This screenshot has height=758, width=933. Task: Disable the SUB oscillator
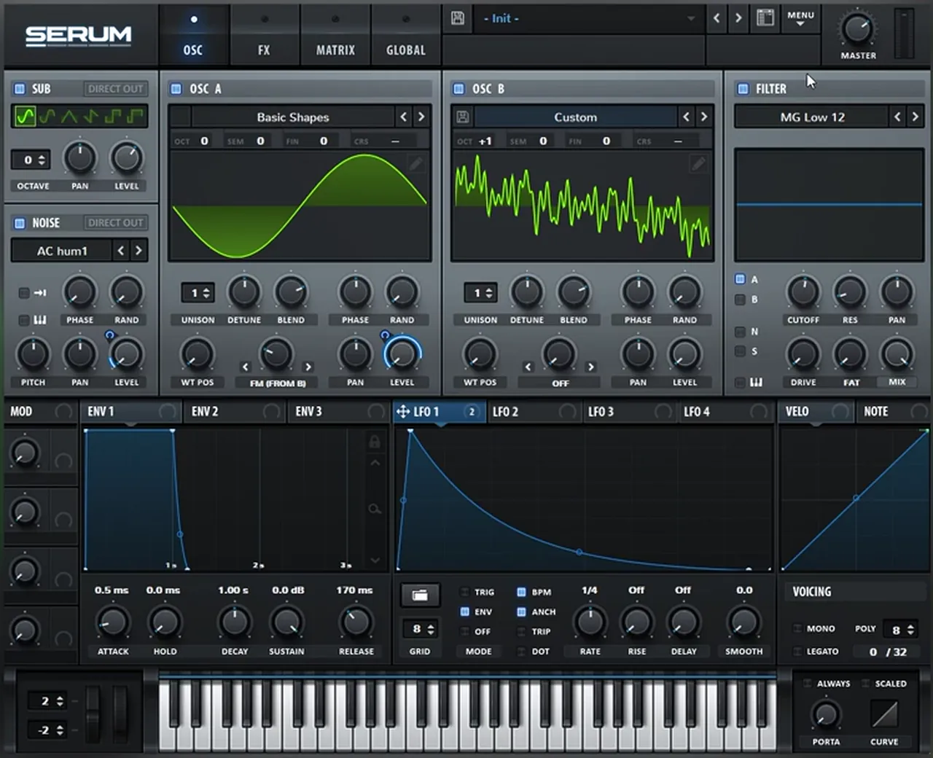point(20,89)
